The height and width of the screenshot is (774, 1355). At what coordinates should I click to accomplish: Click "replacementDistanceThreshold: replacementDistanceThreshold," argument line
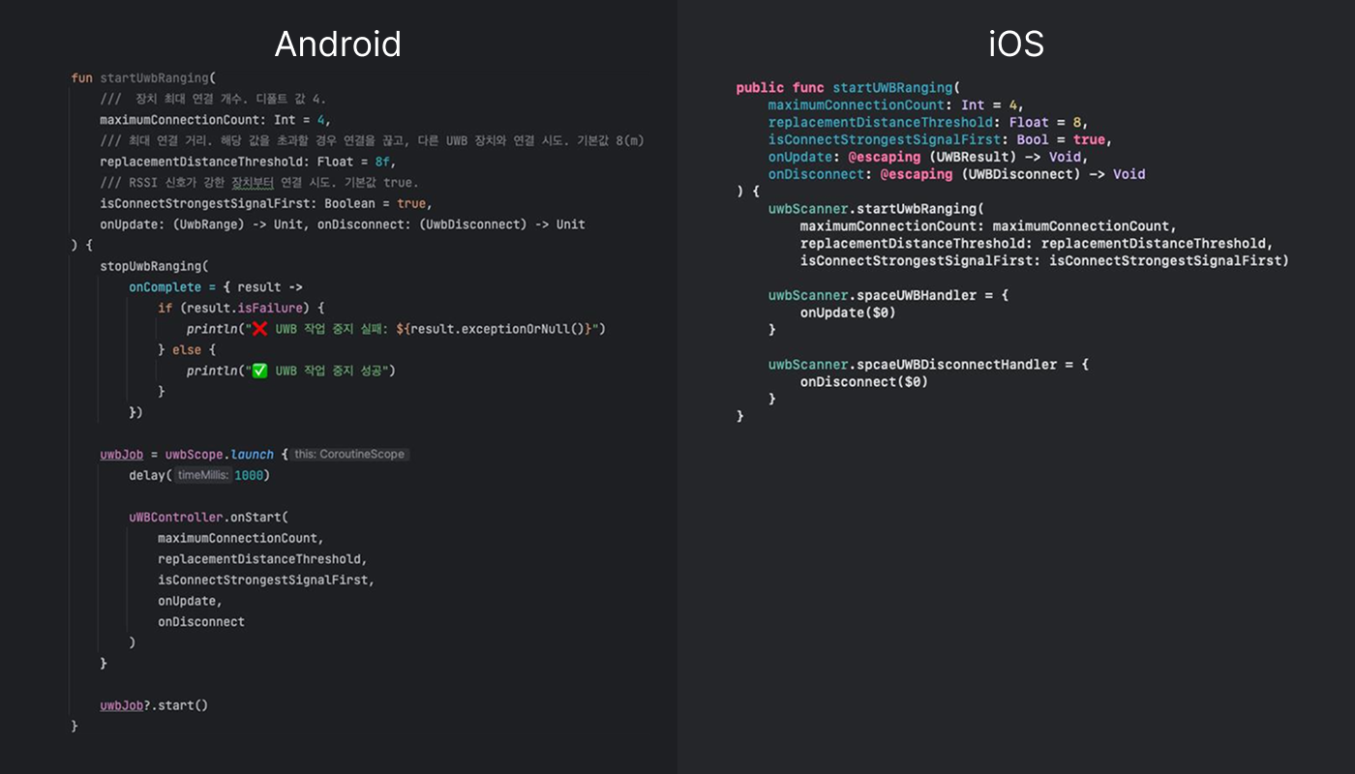click(x=1037, y=243)
